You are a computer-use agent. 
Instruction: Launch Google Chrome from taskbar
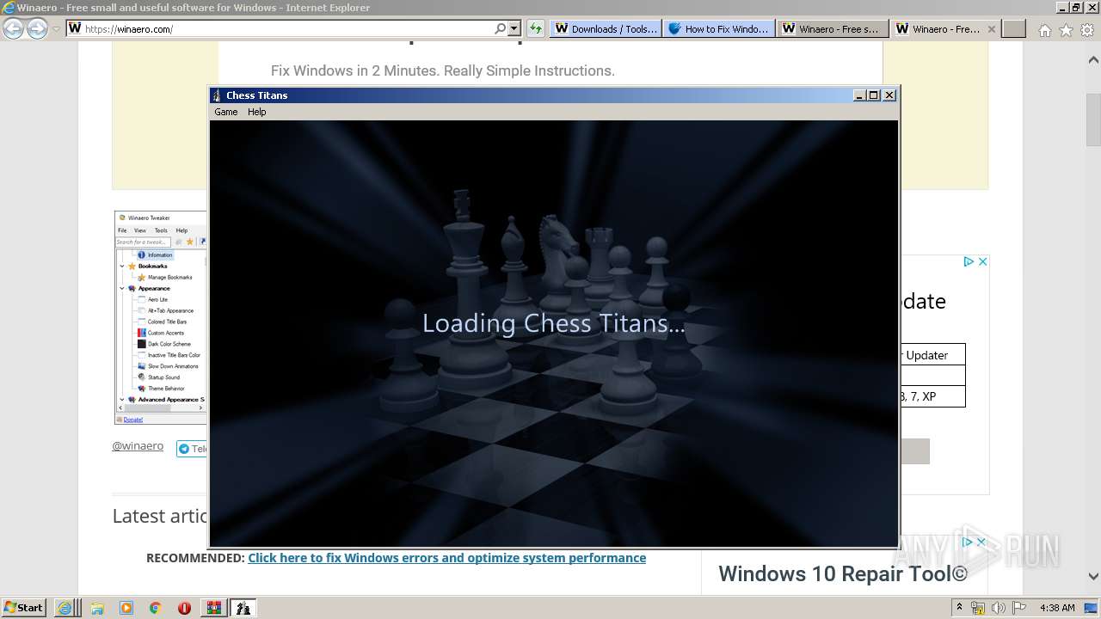tap(156, 608)
